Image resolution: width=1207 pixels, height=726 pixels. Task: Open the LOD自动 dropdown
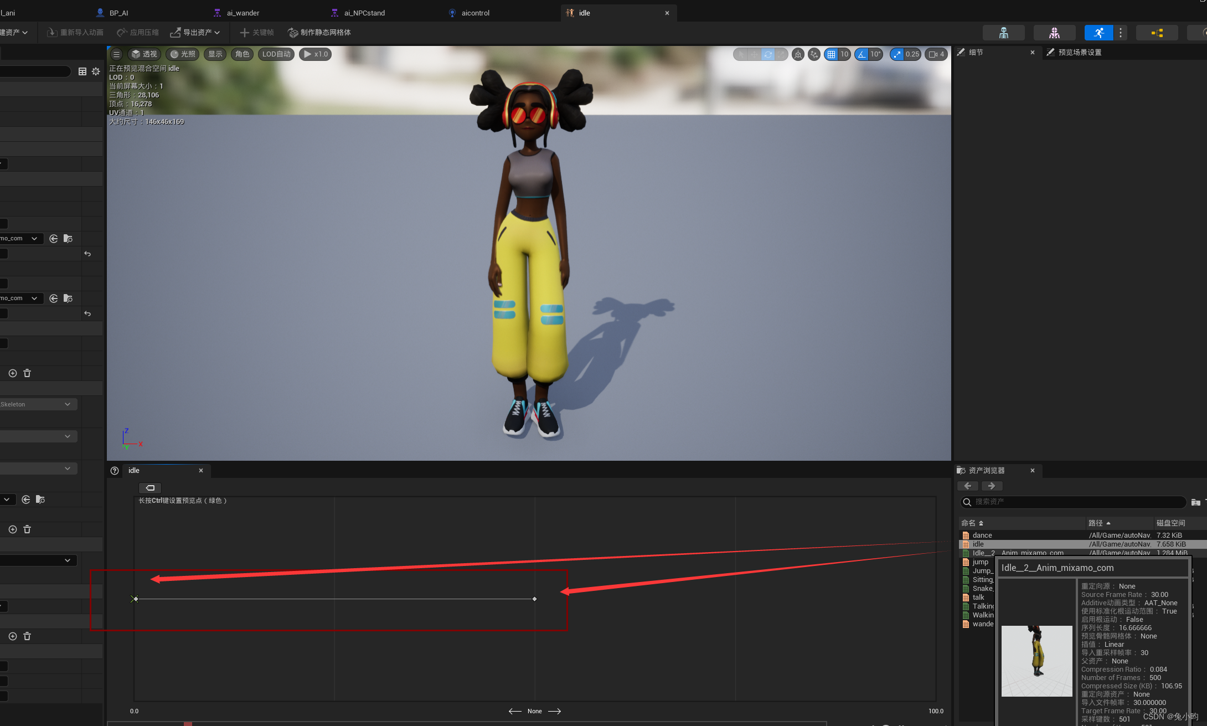276,54
